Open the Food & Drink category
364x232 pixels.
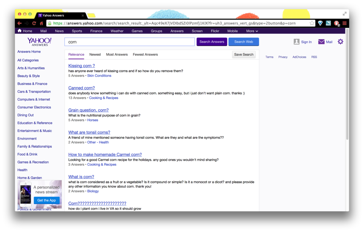coord(27,154)
